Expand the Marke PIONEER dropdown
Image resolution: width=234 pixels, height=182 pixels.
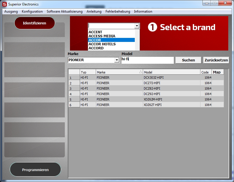[116, 60]
